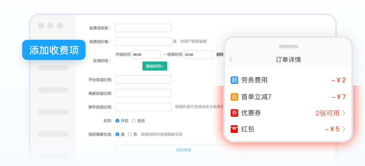
Task: Click the red 券 coupon icon
Action: tap(234, 113)
